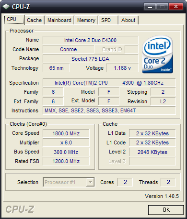Click the Name field Intel Core 2 Duo E4300
The height and width of the screenshot is (219, 187).
(x=90, y=40)
